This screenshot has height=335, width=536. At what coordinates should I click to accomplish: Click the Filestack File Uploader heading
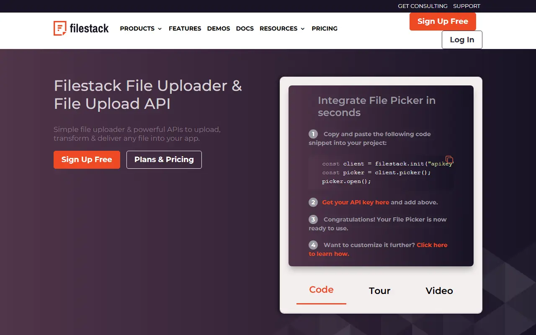pos(148,95)
